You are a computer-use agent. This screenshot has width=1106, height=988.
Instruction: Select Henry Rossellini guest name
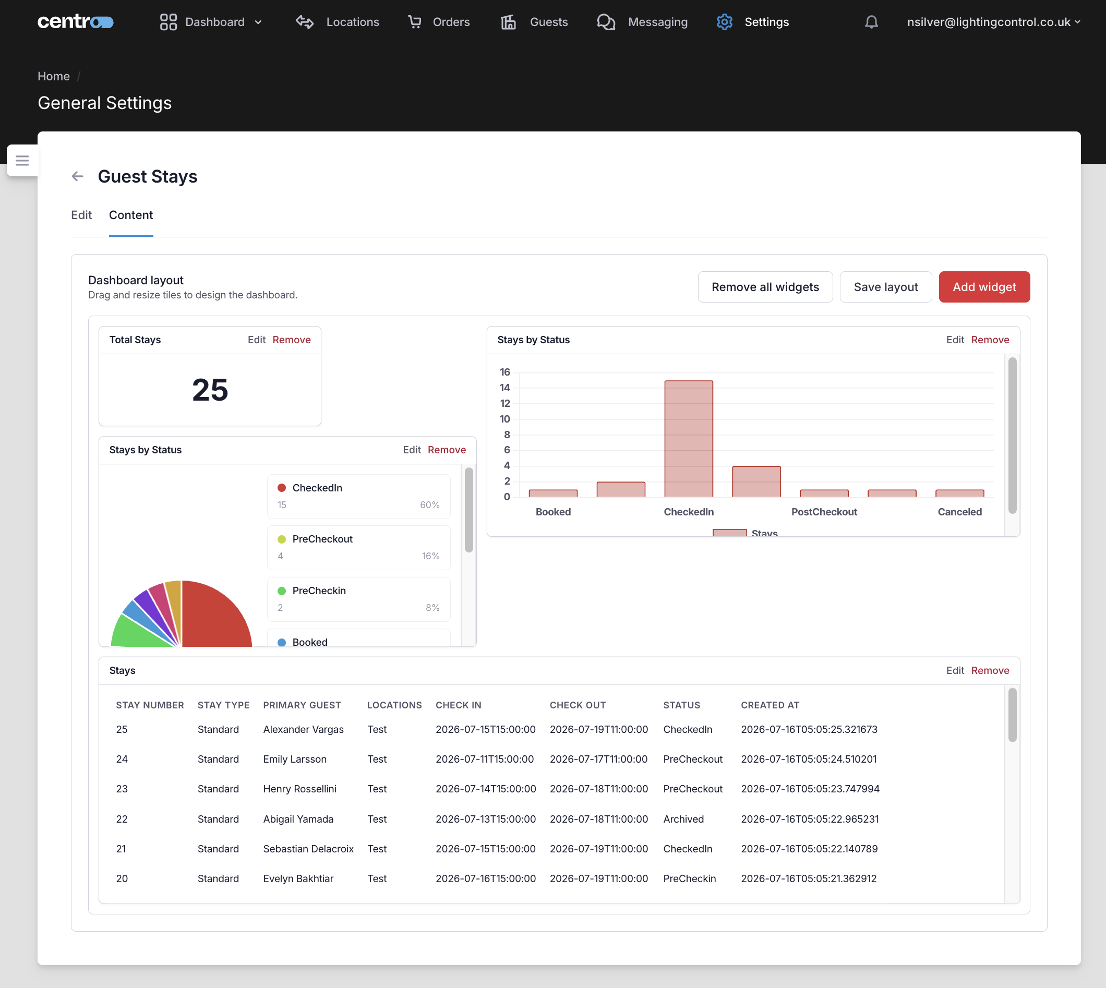point(299,789)
